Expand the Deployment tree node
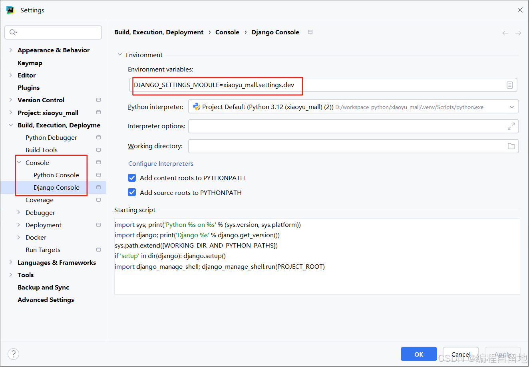 pyautogui.click(x=19, y=225)
